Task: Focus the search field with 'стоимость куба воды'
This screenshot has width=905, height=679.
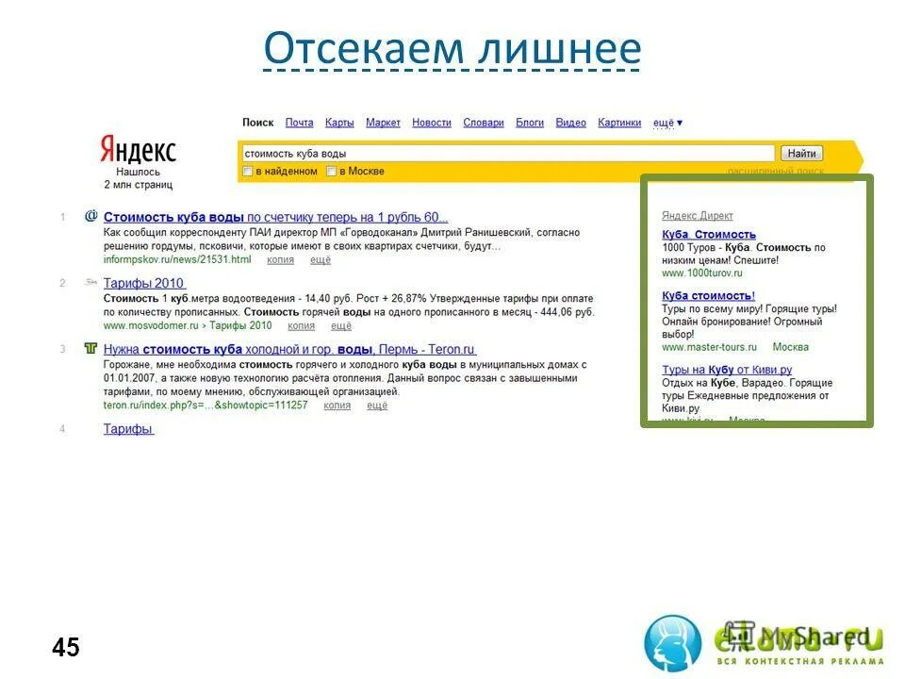Action: tap(507, 154)
